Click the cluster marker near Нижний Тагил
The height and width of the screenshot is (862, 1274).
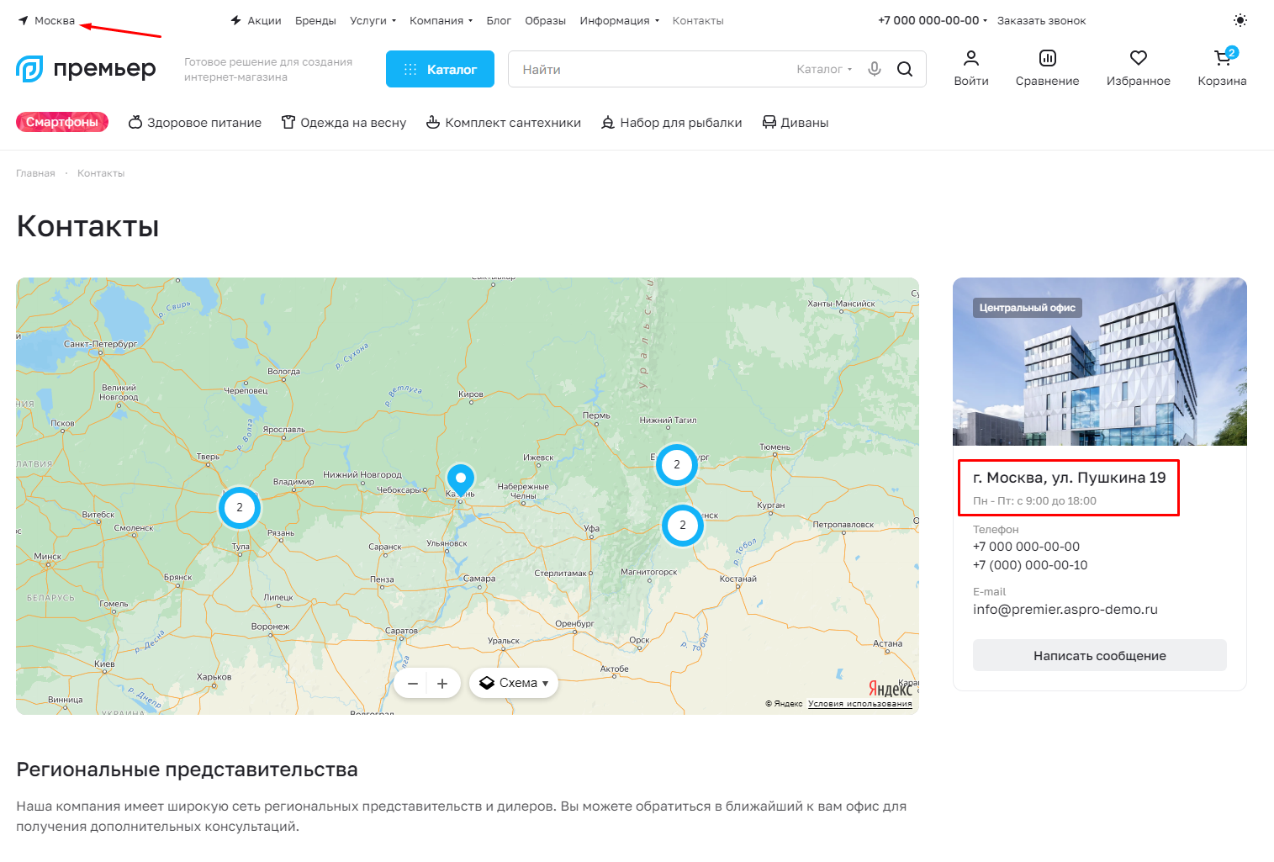point(677,465)
